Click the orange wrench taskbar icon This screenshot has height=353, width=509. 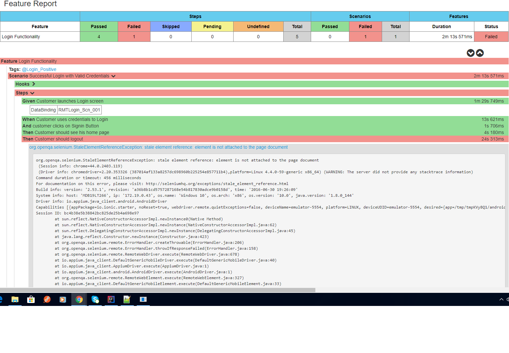pos(47,300)
